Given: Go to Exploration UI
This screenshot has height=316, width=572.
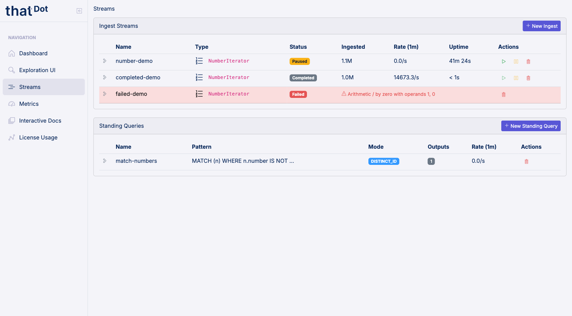Looking at the screenshot, I should point(44,70).
